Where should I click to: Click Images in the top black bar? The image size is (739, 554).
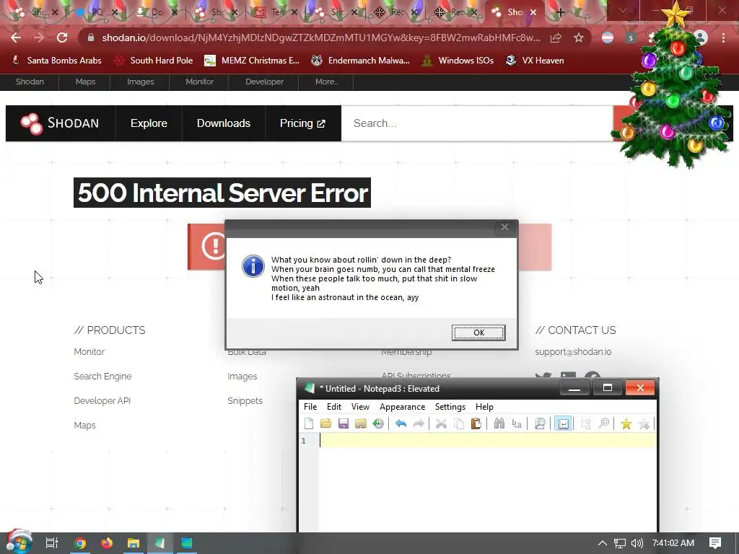pos(141,82)
